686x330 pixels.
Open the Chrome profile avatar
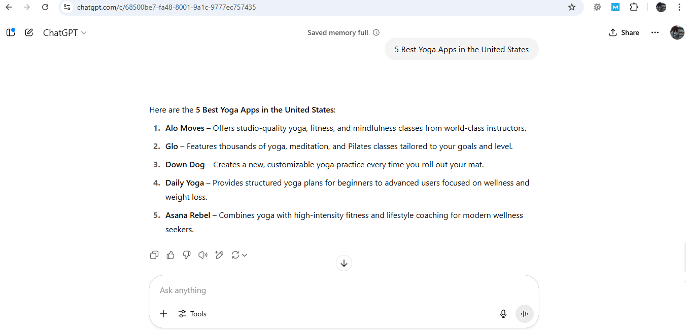coord(661,7)
